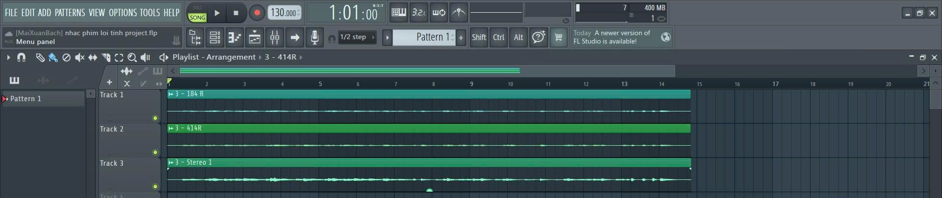Expand the arrow after 3 - 414R
This screenshot has height=198, width=942.
pos(301,57)
